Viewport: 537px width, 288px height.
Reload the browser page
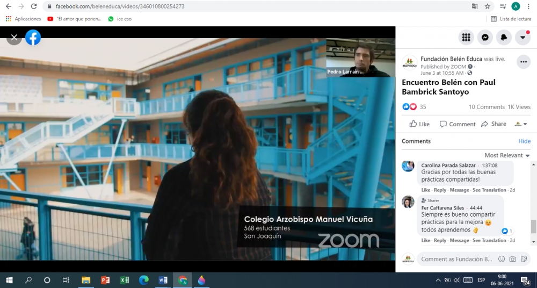tap(33, 6)
